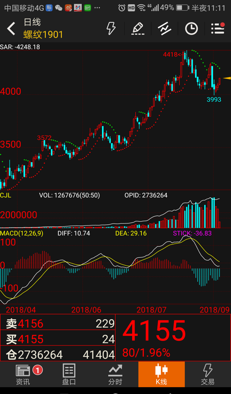The image size is (231, 394).
Task: Tap the 日线 period label
Action: point(32,22)
